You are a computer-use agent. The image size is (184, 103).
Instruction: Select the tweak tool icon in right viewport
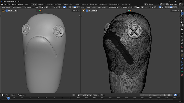coord(84,11)
